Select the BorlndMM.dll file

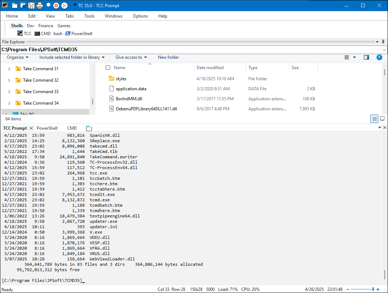click(129, 99)
